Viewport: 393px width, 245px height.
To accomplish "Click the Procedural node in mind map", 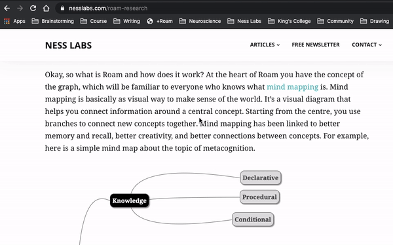I will click(x=259, y=197).
